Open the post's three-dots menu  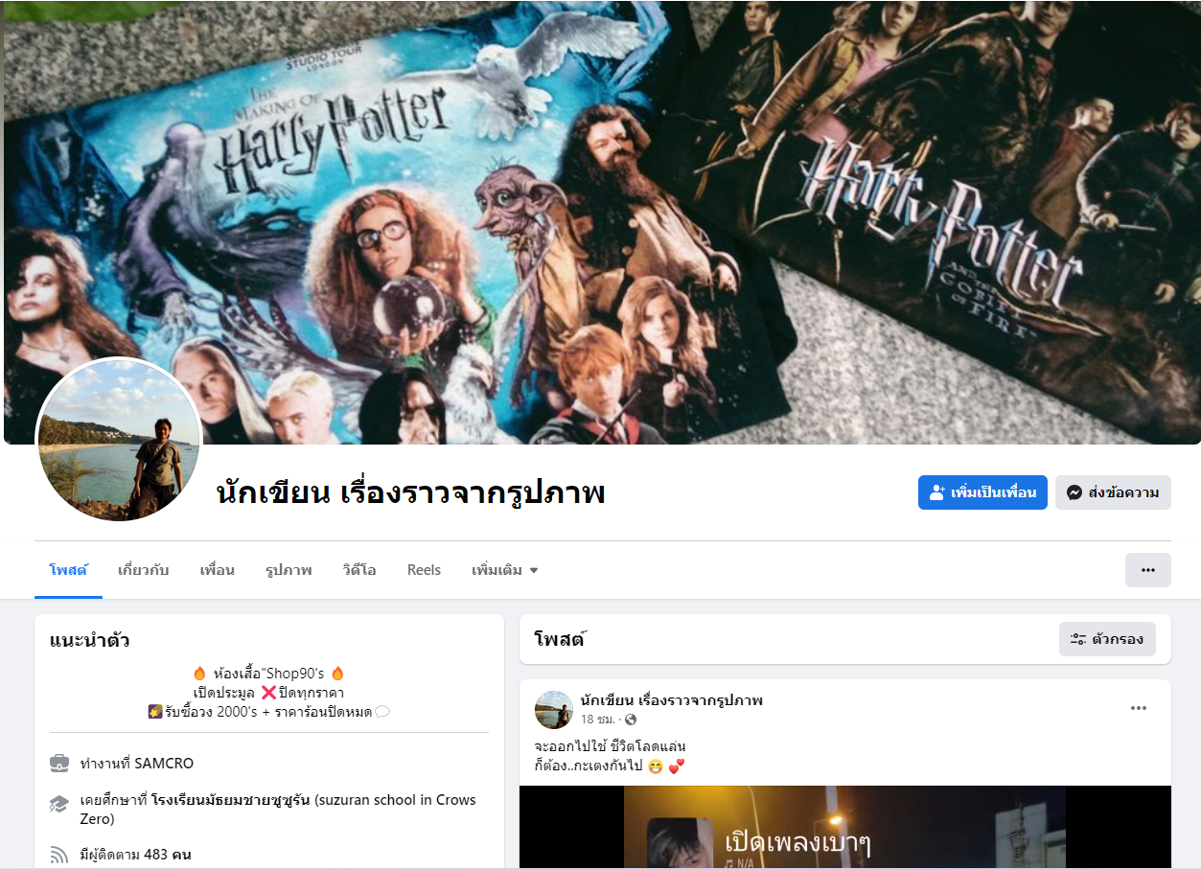pyautogui.click(x=1139, y=708)
